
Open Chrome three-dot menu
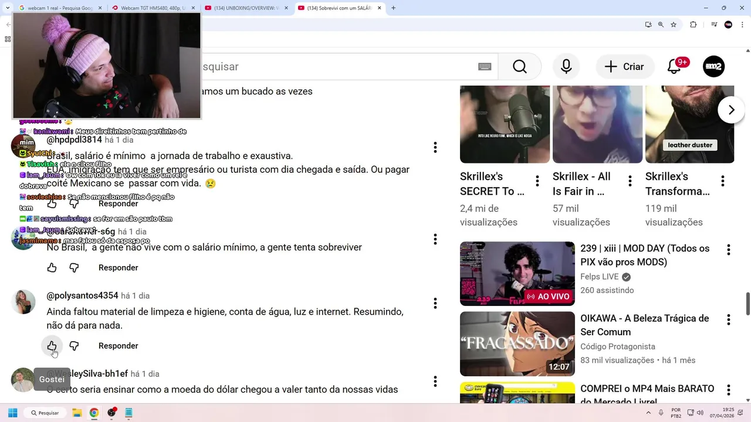pyautogui.click(x=742, y=25)
